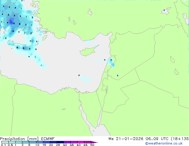Click the 'We 21-01-2026' date text
This screenshot has height=146, width=189.
click(126, 139)
